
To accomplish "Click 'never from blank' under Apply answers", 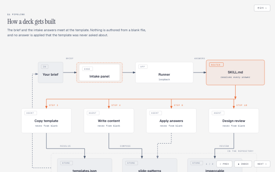I will coord(171,126).
